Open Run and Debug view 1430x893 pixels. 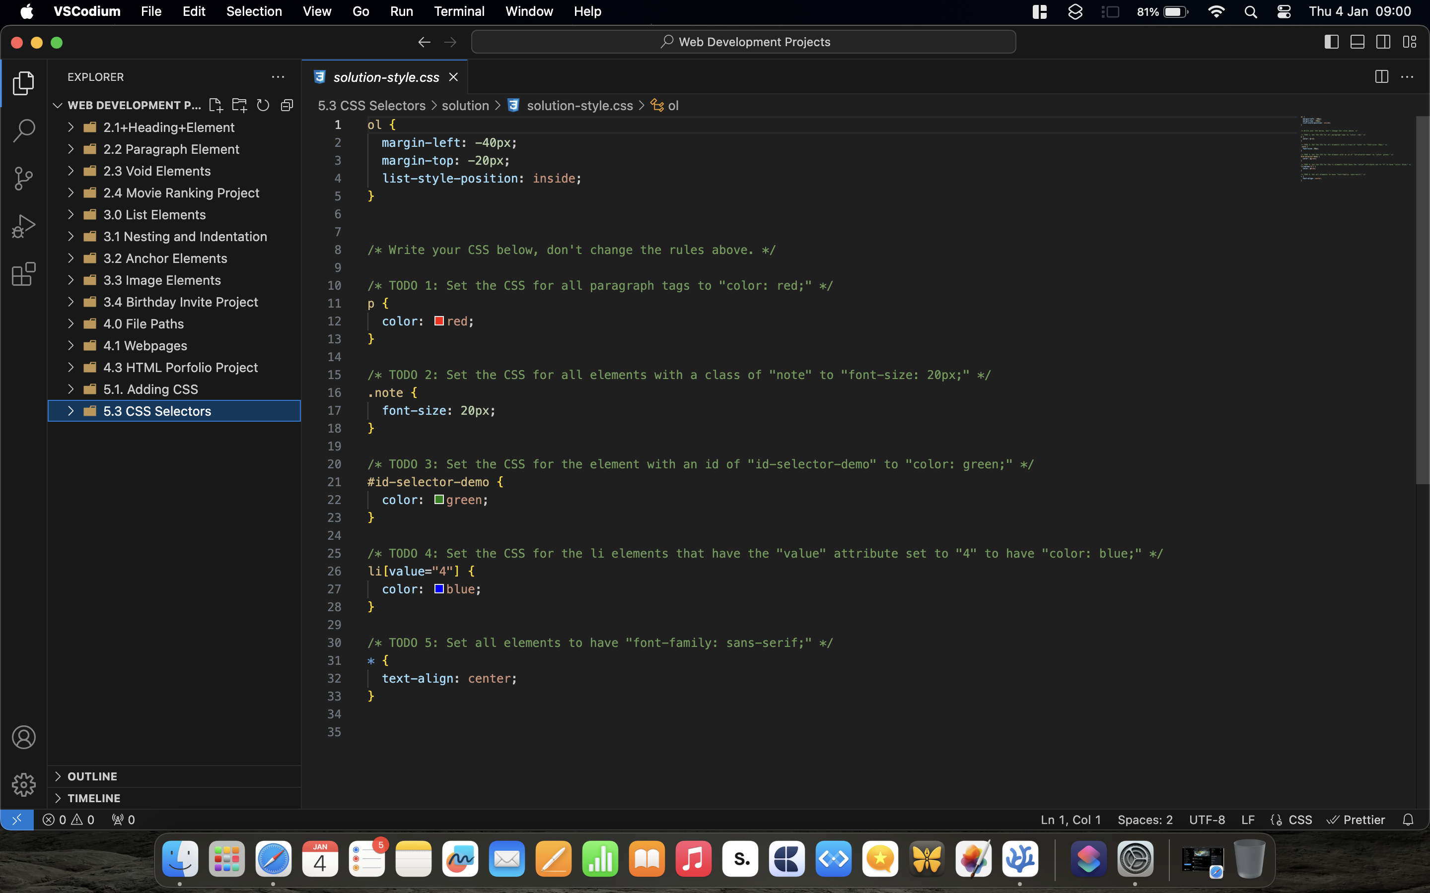point(24,226)
